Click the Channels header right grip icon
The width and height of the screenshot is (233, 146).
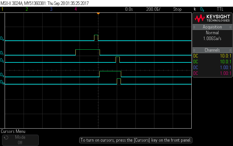tap(230, 50)
